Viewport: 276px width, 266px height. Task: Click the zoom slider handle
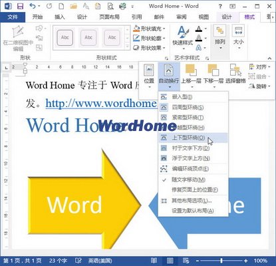pos(221,261)
